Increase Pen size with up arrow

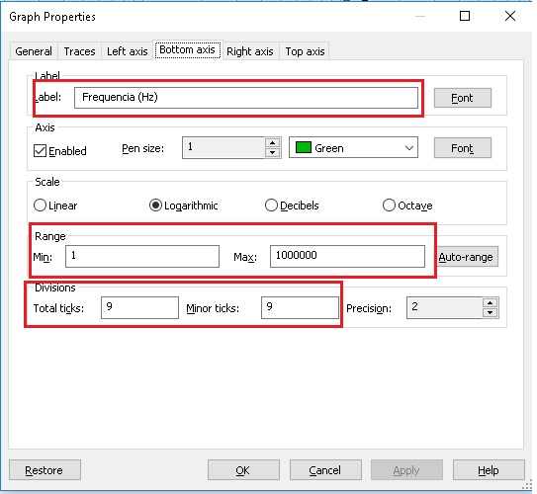click(272, 143)
